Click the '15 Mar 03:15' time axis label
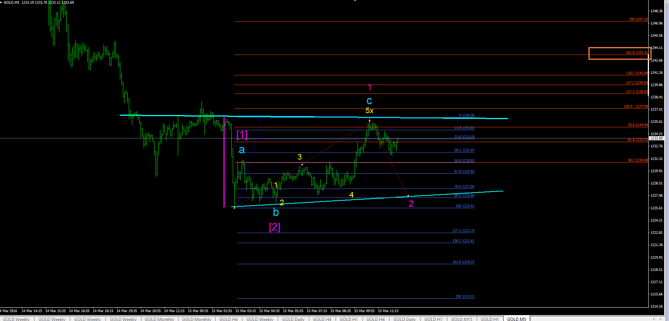The height and width of the screenshot is (321, 669). click(245, 311)
